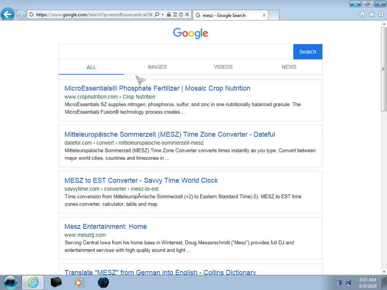Image resolution: width=387 pixels, height=290 pixels.
Task: Click the vertical scrollbar thumb
Action: [x=384, y=69]
